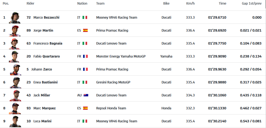The height and width of the screenshot is (128, 266).
Task: Sort by the Time column header
Action: [222, 4]
